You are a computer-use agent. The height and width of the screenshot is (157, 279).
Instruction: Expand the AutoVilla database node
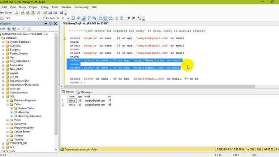coord(3,46)
